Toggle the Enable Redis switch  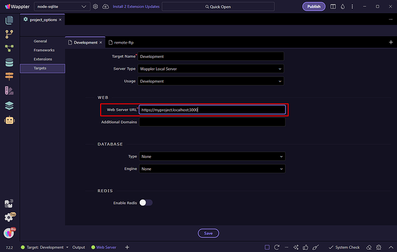coord(146,202)
